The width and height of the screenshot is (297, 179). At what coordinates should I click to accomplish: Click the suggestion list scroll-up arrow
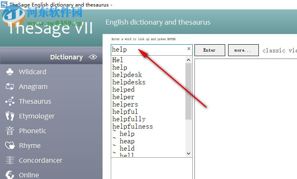pyautogui.click(x=188, y=60)
